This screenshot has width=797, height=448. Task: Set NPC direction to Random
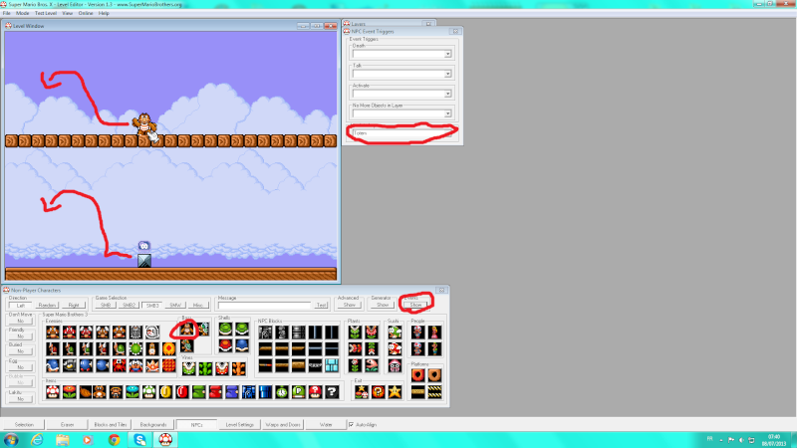point(47,306)
